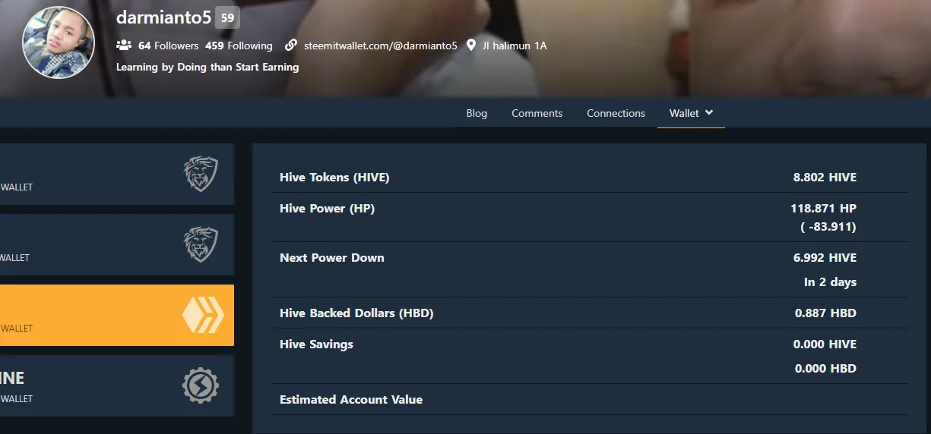Select the first wallet card's lion shield icon
This screenshot has height=434, width=931.
[x=201, y=174]
